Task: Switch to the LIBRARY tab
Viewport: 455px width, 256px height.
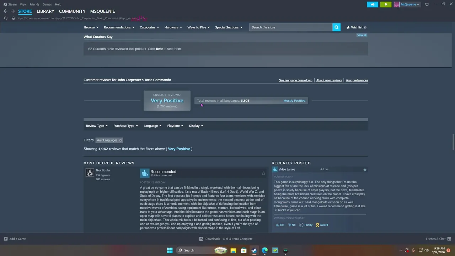Action: tap(45, 11)
